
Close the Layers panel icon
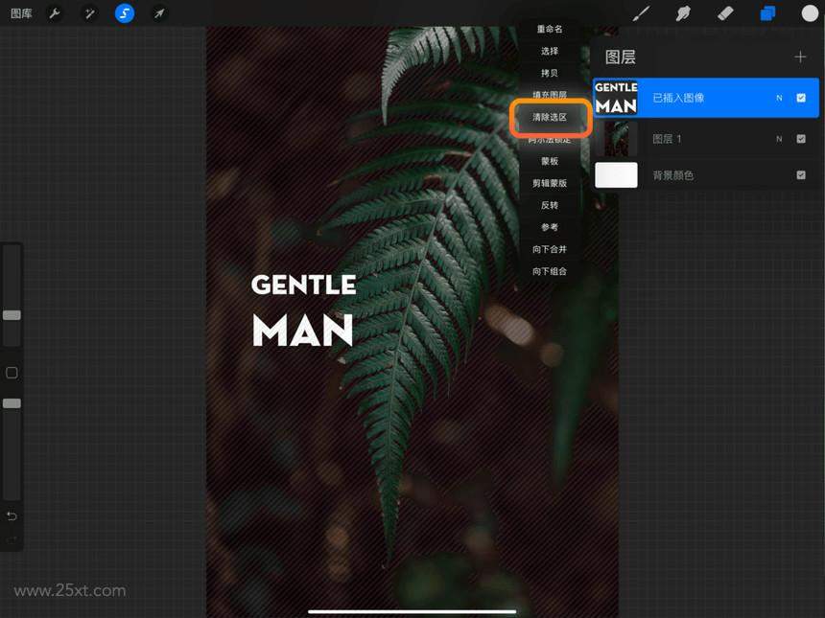point(767,13)
